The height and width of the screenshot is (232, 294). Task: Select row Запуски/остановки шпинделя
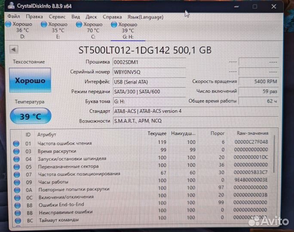(x=141, y=158)
